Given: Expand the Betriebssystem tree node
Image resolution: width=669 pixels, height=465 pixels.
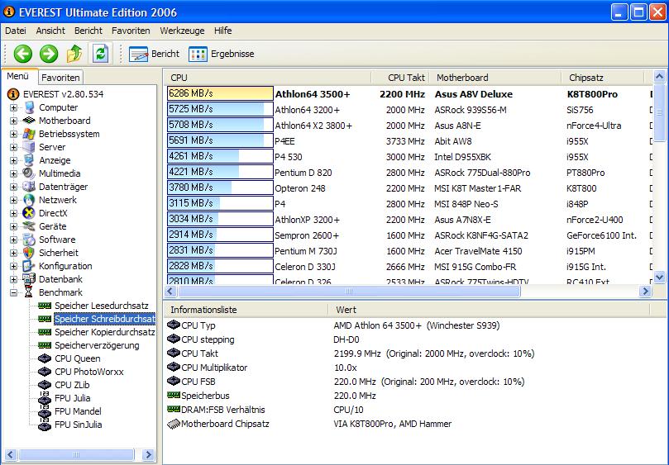Looking at the screenshot, I should (14, 135).
